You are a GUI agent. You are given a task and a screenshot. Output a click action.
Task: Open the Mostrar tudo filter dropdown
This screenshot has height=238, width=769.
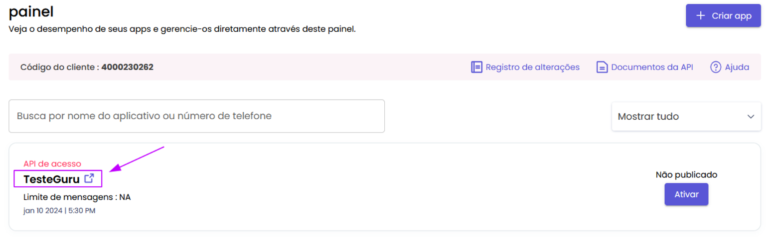point(686,117)
